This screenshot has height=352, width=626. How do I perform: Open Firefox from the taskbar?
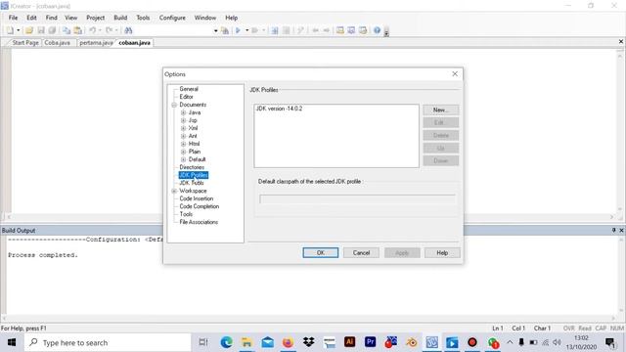point(288,342)
